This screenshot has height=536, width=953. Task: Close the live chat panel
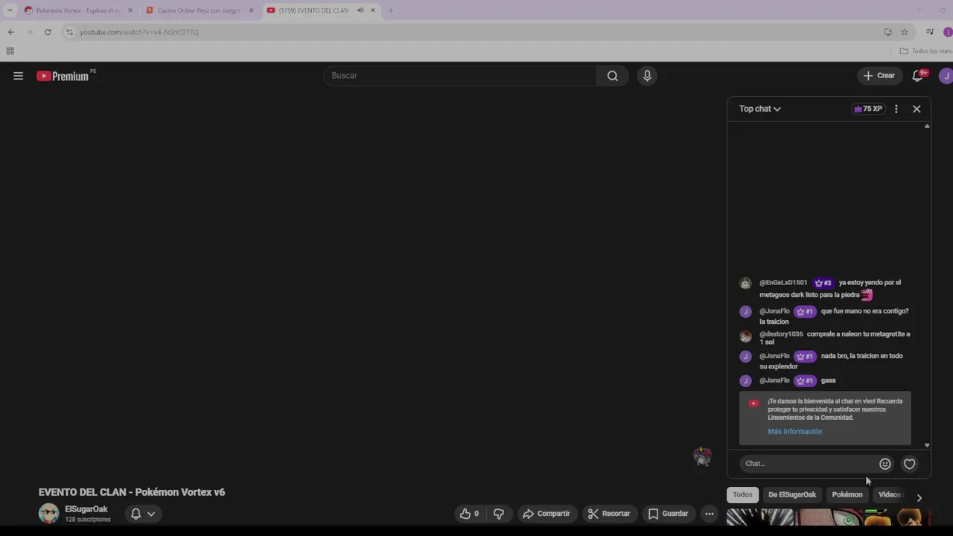[x=917, y=109]
